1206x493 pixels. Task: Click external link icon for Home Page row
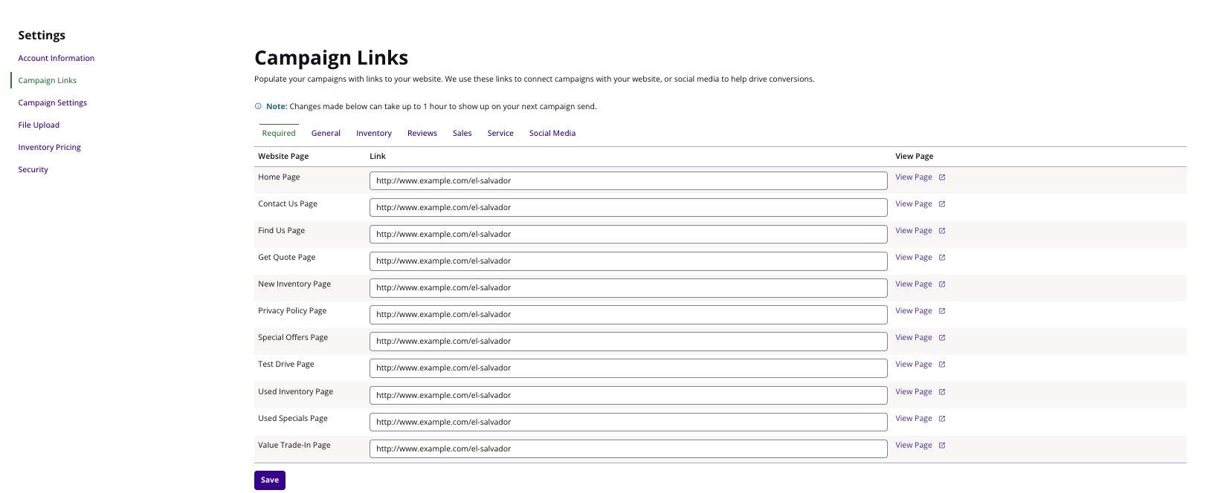pyautogui.click(x=942, y=177)
